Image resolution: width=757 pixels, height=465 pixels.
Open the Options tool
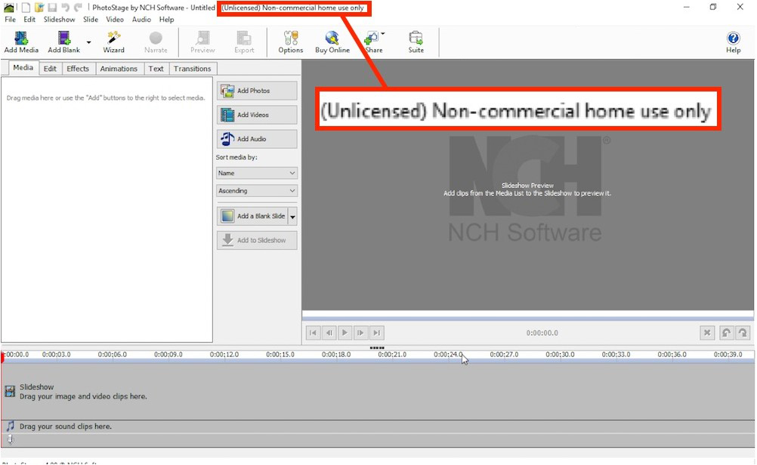291,42
